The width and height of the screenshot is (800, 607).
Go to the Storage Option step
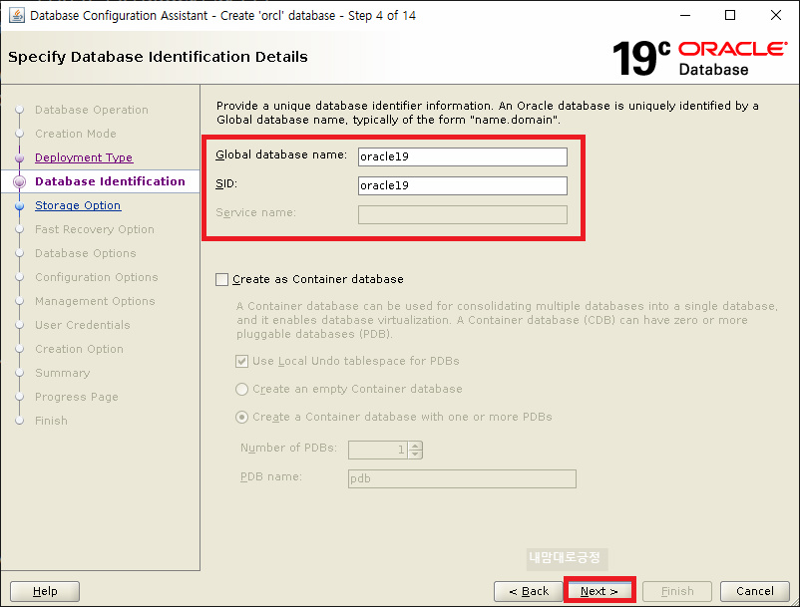click(78, 205)
